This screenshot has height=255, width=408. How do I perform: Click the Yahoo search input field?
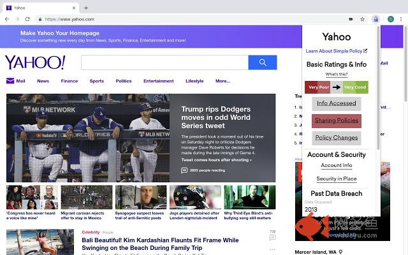point(164,62)
